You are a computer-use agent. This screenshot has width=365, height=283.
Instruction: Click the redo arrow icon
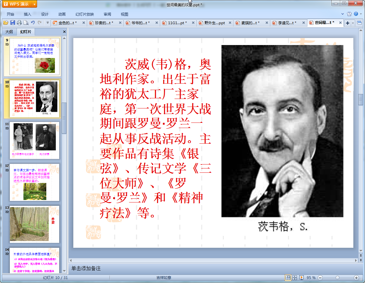(40, 23)
